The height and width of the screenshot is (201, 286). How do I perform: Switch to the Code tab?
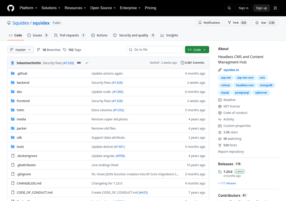click(x=16, y=35)
